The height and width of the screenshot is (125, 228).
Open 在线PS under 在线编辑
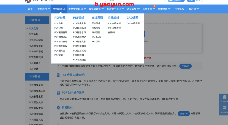(111, 32)
